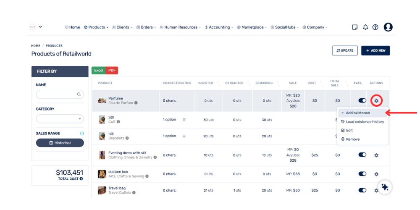Screen dimensions: 420x210
Task: Open the notes icon in header
Action: pyautogui.click(x=355, y=27)
